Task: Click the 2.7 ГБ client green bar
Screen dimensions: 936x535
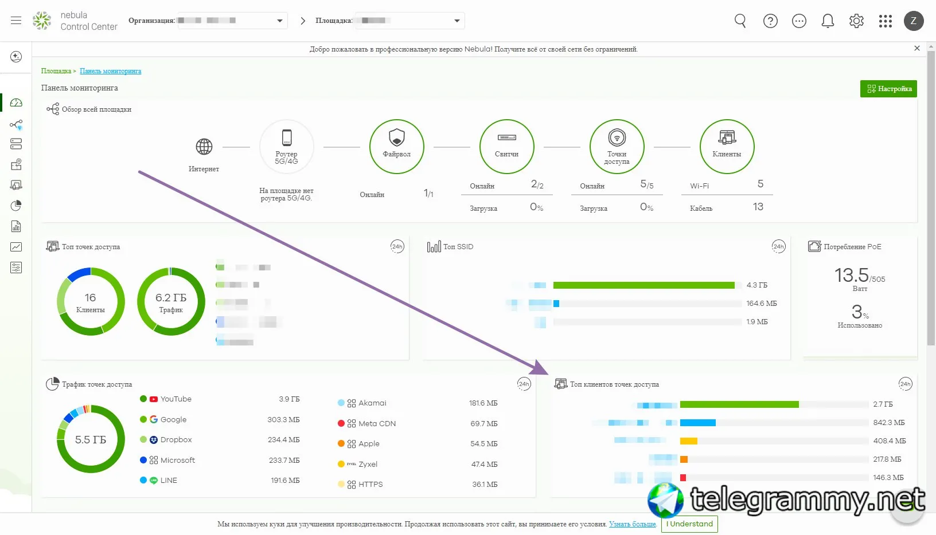Action: [x=739, y=404]
